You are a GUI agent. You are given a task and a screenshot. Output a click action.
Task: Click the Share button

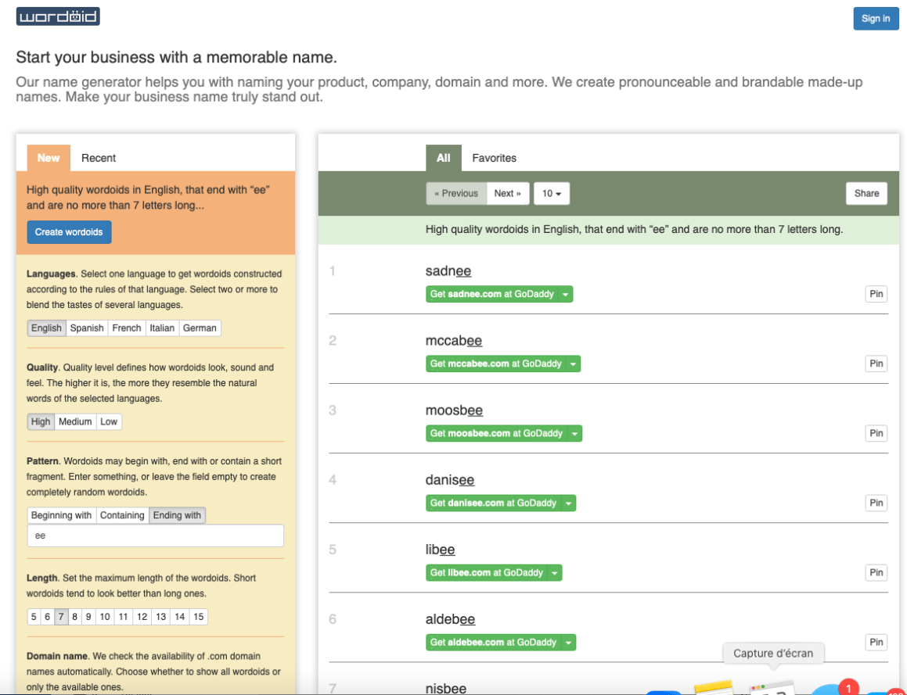pos(866,194)
